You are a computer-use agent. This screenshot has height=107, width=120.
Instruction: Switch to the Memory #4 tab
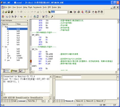coord(100,101)
